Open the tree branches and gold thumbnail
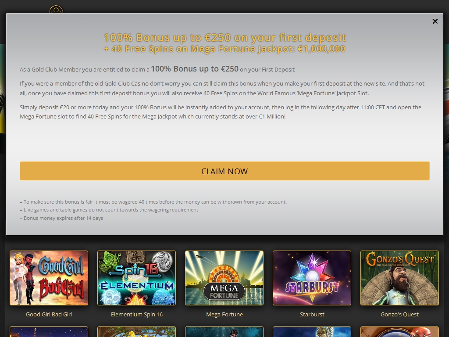Viewport: 449px width, 337px height. click(x=137, y=332)
